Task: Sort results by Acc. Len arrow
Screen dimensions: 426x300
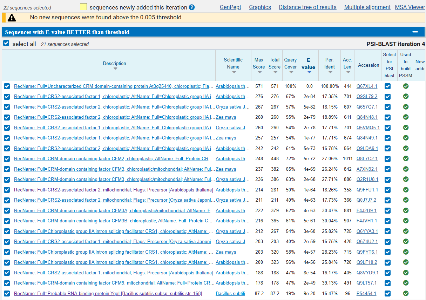Action: click(348, 72)
